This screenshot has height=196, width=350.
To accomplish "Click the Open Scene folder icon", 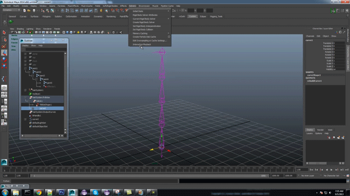I will coord(29,11).
